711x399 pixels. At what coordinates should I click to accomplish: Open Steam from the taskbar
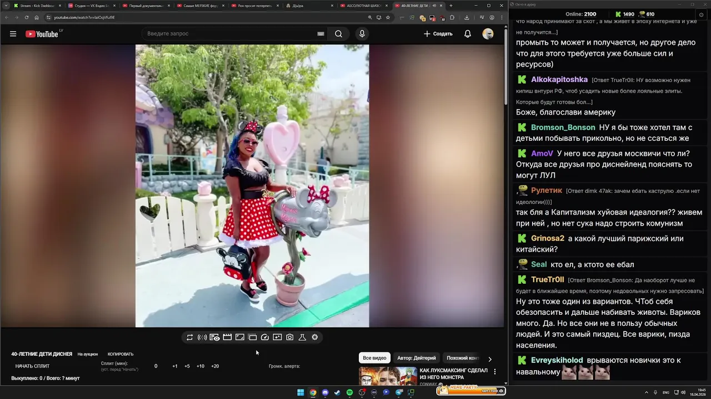tap(337, 392)
